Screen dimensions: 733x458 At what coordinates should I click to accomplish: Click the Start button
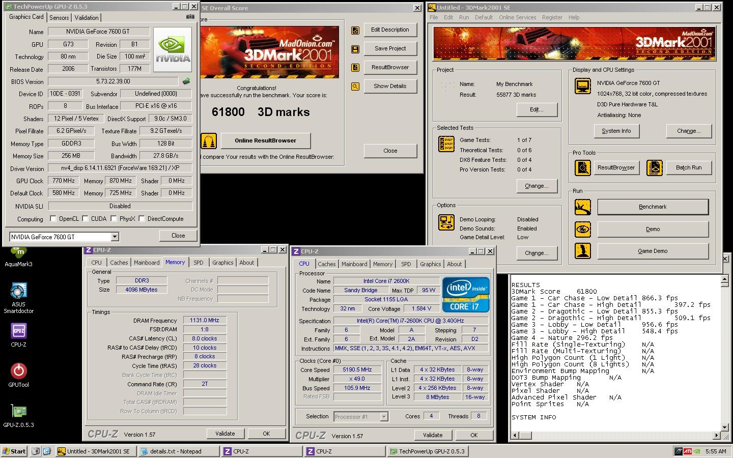(x=14, y=451)
